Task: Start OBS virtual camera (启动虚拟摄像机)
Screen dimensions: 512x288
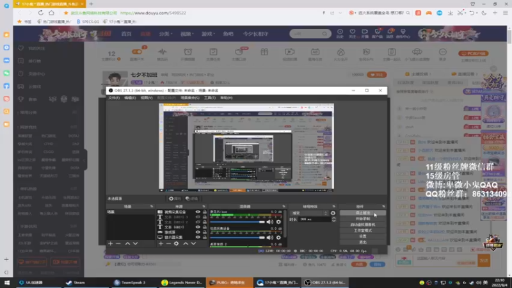Action: (362, 225)
